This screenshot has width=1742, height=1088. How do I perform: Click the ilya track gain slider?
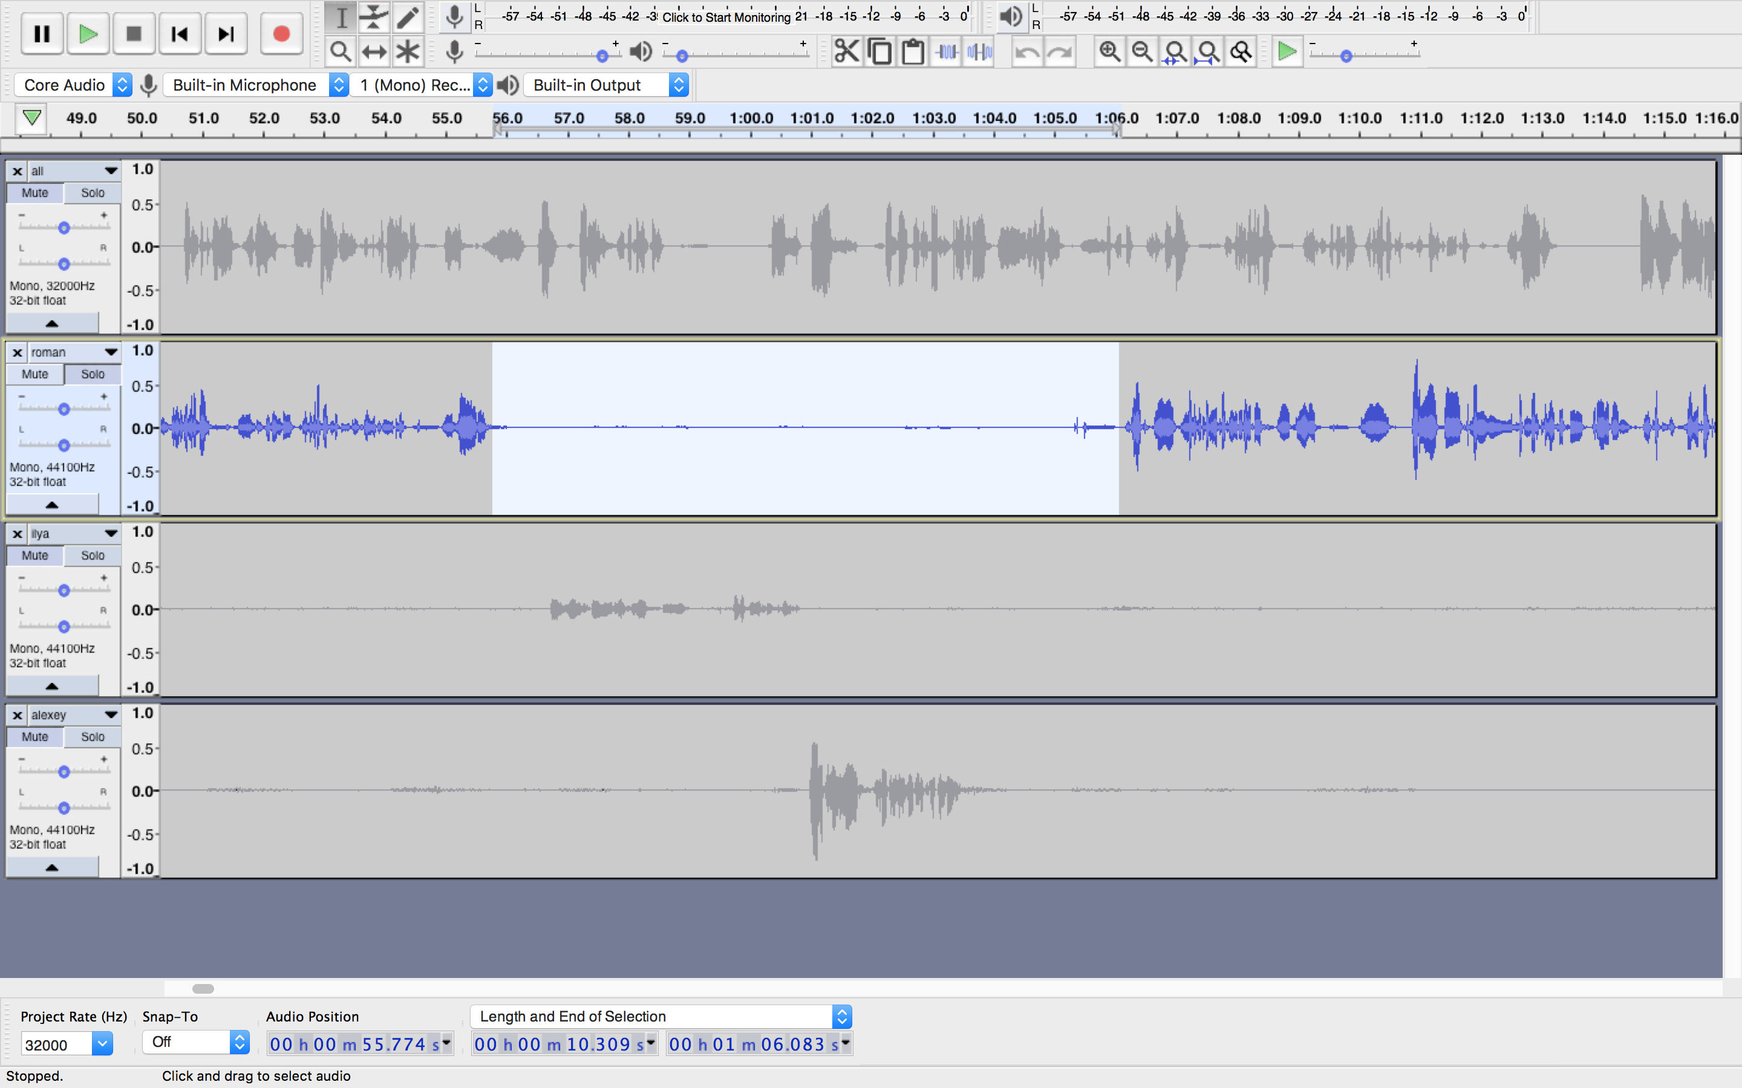click(x=64, y=591)
